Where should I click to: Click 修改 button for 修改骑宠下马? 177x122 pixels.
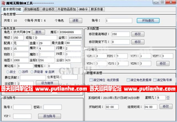(138, 42)
